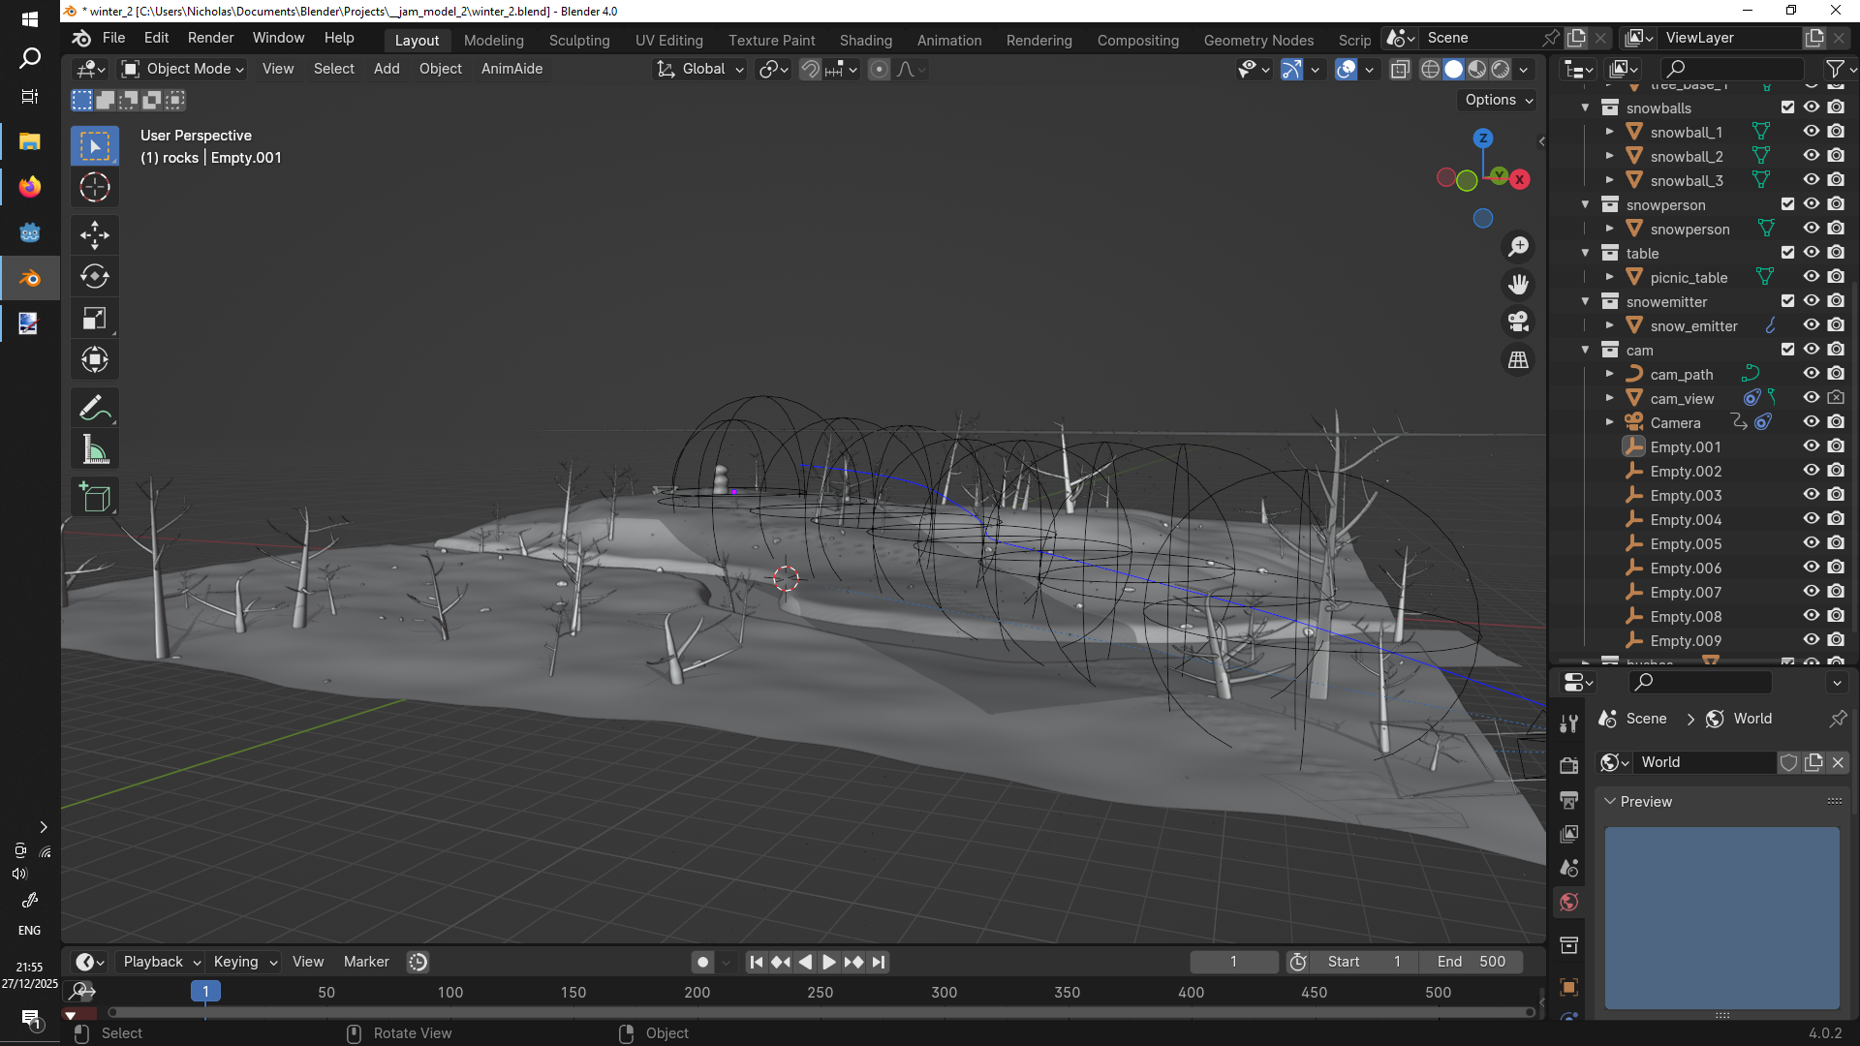
Task: Uncheck the snowballs collection checkbox
Action: click(x=1787, y=108)
